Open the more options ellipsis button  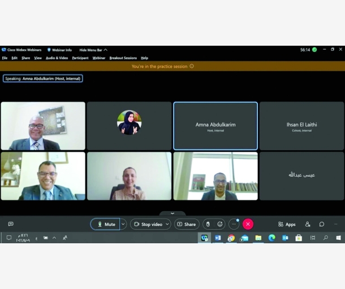[x=234, y=224]
